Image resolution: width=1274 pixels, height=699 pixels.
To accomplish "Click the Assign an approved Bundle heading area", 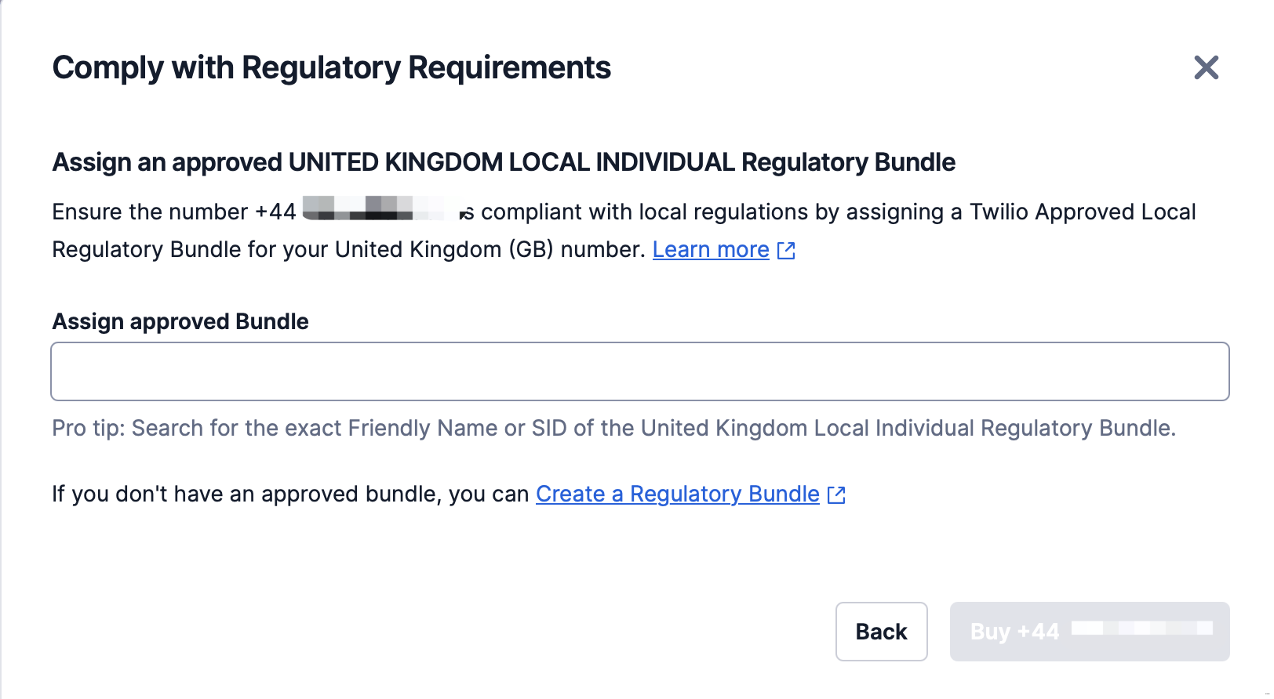I will (x=504, y=162).
